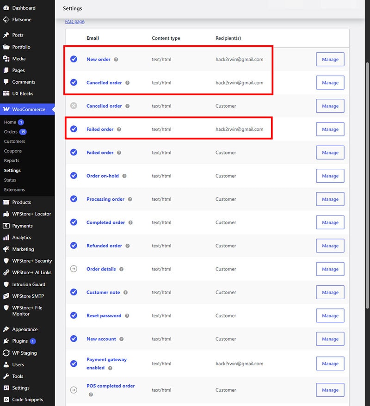The height and width of the screenshot is (406, 370).
Task: Click the Users person icon
Action: coord(6,364)
